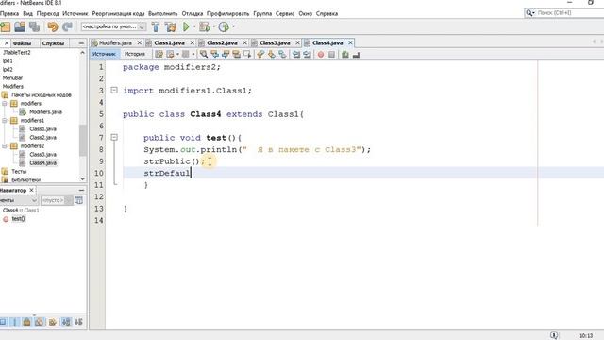Image resolution: width=604 pixels, height=340 pixels.
Task: Click the project tree scrollbar down arrow
Action: pyautogui.click(x=82, y=178)
